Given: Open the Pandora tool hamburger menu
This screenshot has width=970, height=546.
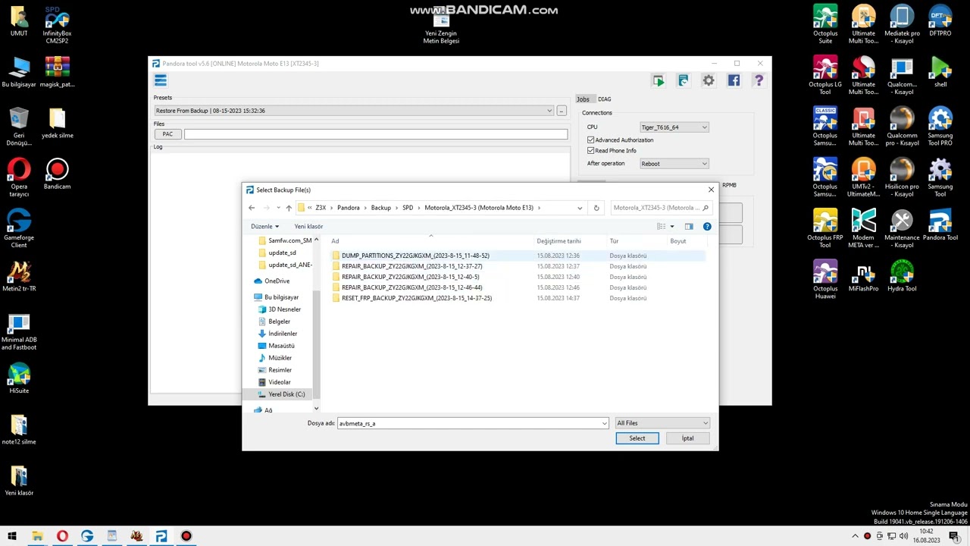Looking at the screenshot, I should pyautogui.click(x=161, y=80).
